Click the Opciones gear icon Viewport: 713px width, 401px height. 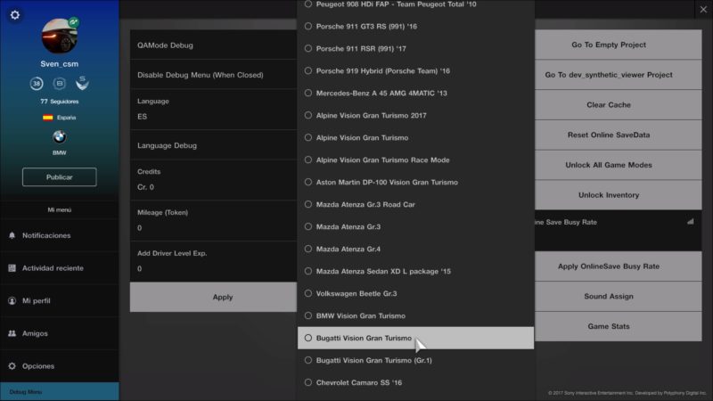(x=12, y=366)
